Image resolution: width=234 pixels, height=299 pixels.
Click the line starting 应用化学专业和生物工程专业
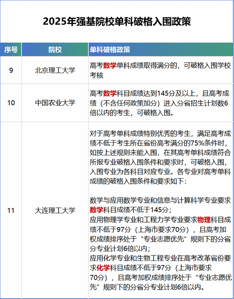pyautogui.click(x=160, y=258)
